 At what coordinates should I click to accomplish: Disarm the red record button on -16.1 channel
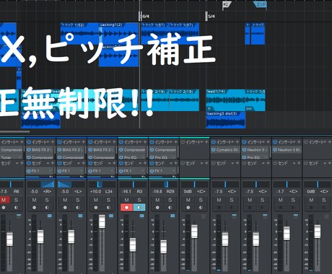(x=126, y=208)
